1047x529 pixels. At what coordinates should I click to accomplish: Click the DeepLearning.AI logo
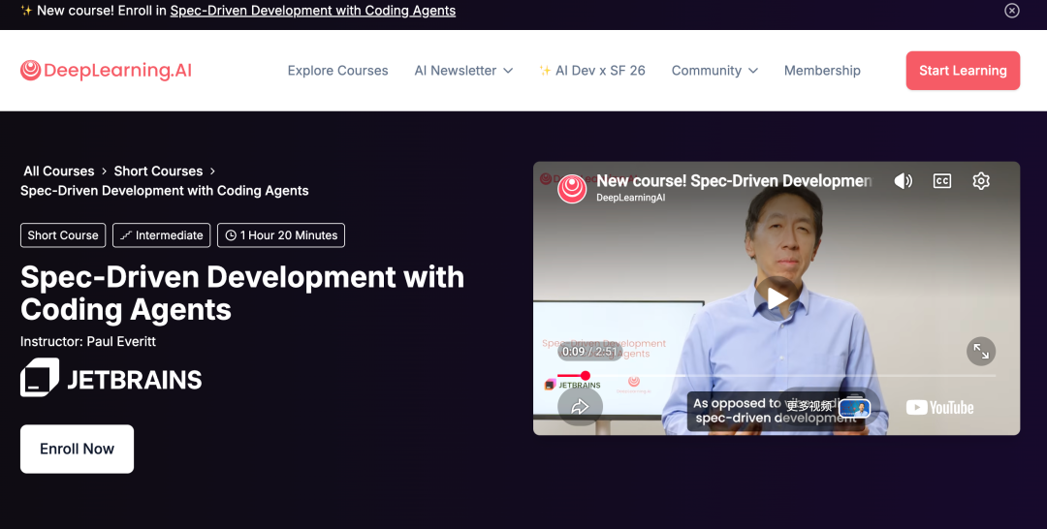tap(107, 70)
